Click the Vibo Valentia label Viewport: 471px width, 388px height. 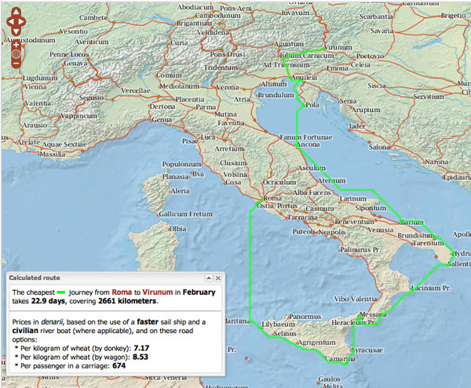tap(355, 299)
